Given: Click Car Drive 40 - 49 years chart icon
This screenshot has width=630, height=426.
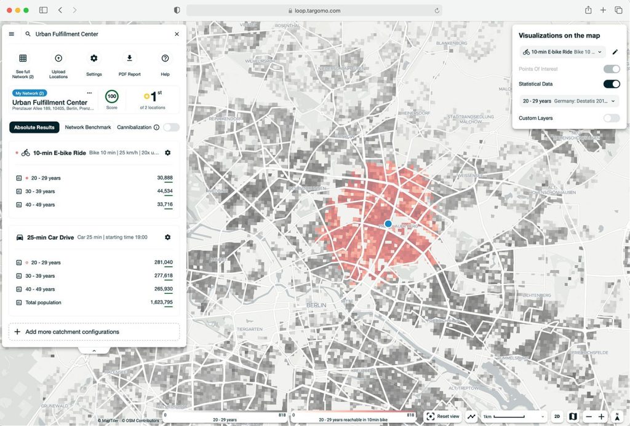Looking at the screenshot, I should coord(19,289).
